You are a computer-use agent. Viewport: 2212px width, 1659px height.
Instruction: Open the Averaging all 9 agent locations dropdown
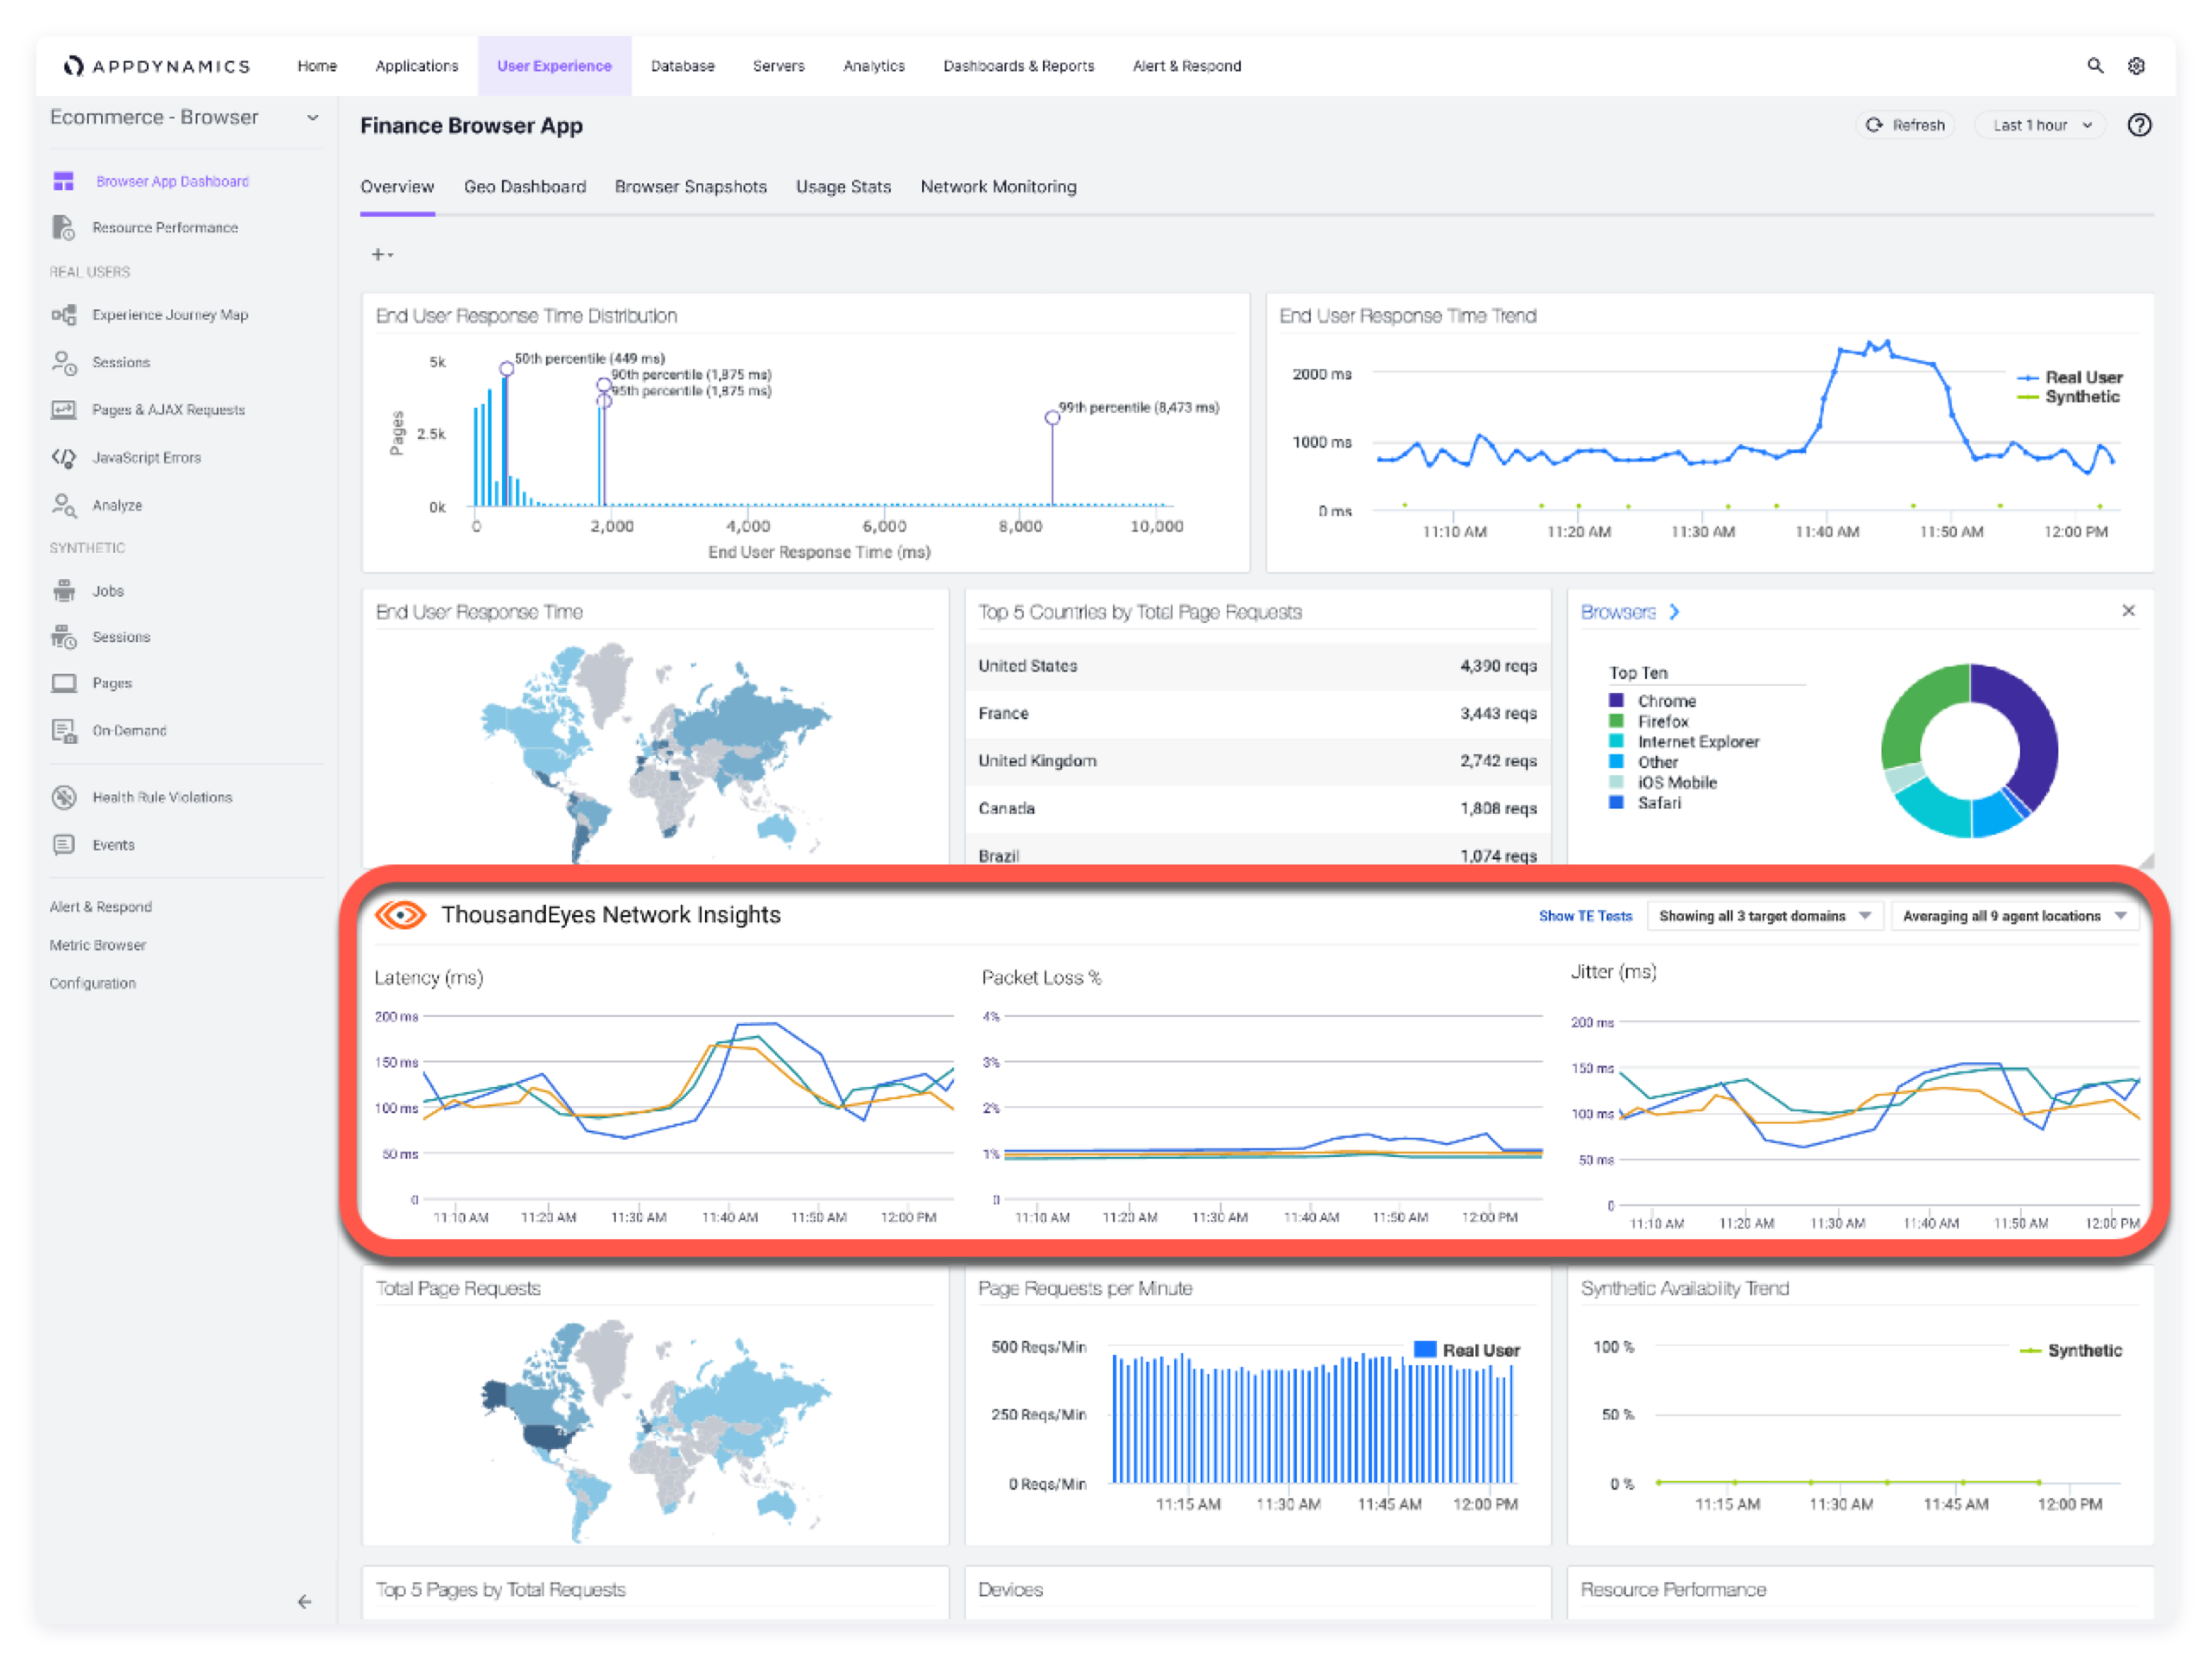click(x=2014, y=916)
